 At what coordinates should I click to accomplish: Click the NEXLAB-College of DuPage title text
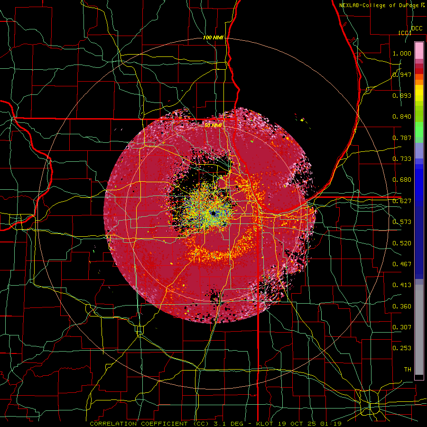pyautogui.click(x=379, y=5)
